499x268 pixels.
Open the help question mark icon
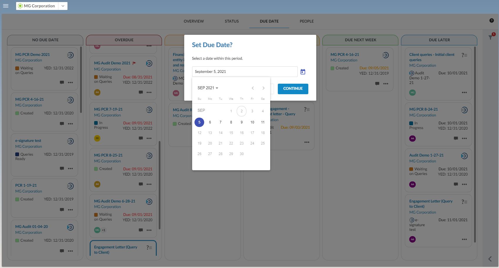491,20
